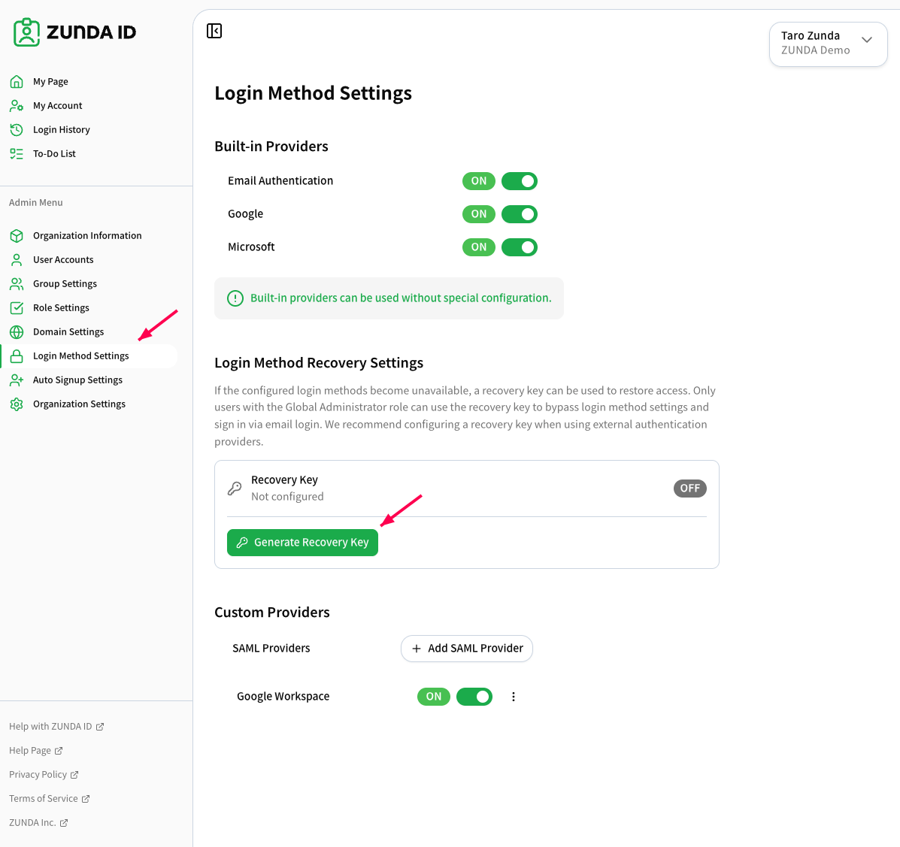Expand the Taro Zunda account dropdown
The image size is (900, 847).
(x=829, y=44)
